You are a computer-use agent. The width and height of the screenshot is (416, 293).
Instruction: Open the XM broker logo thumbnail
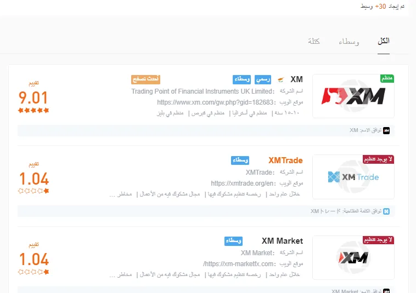click(x=353, y=96)
